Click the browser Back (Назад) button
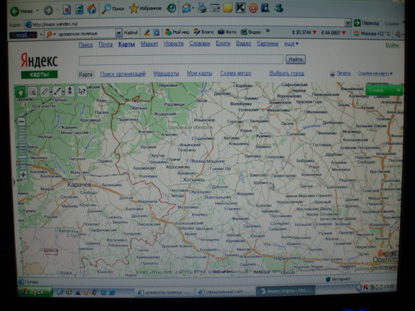Viewport: 415px width, 311px height. [21, 10]
